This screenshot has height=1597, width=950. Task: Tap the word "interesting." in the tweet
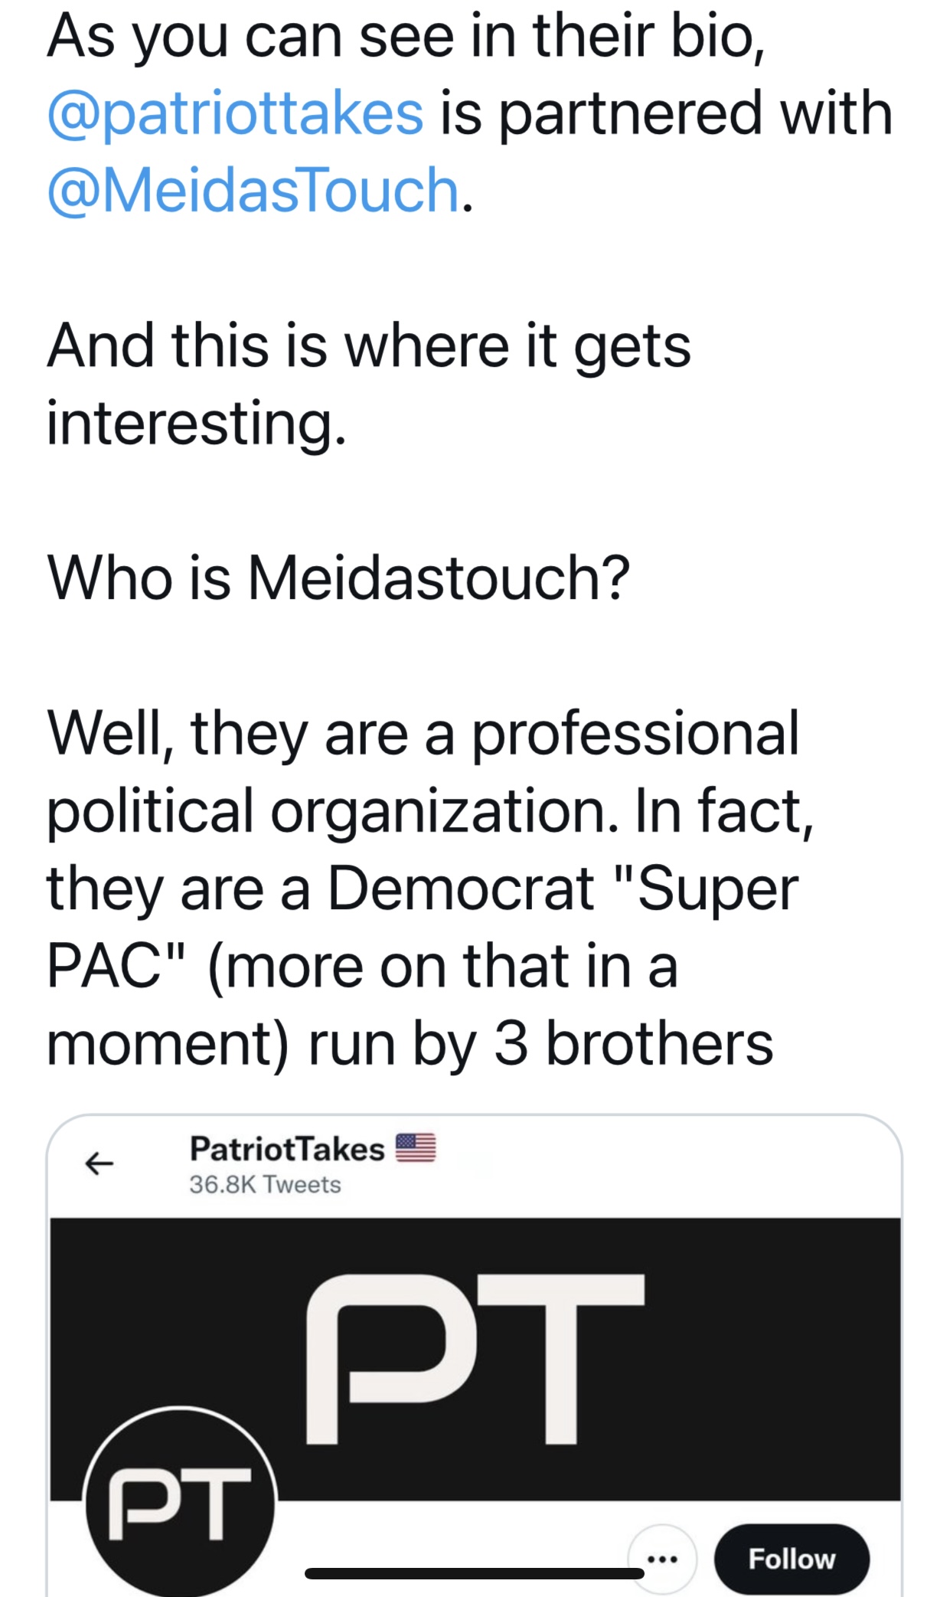[197, 424]
